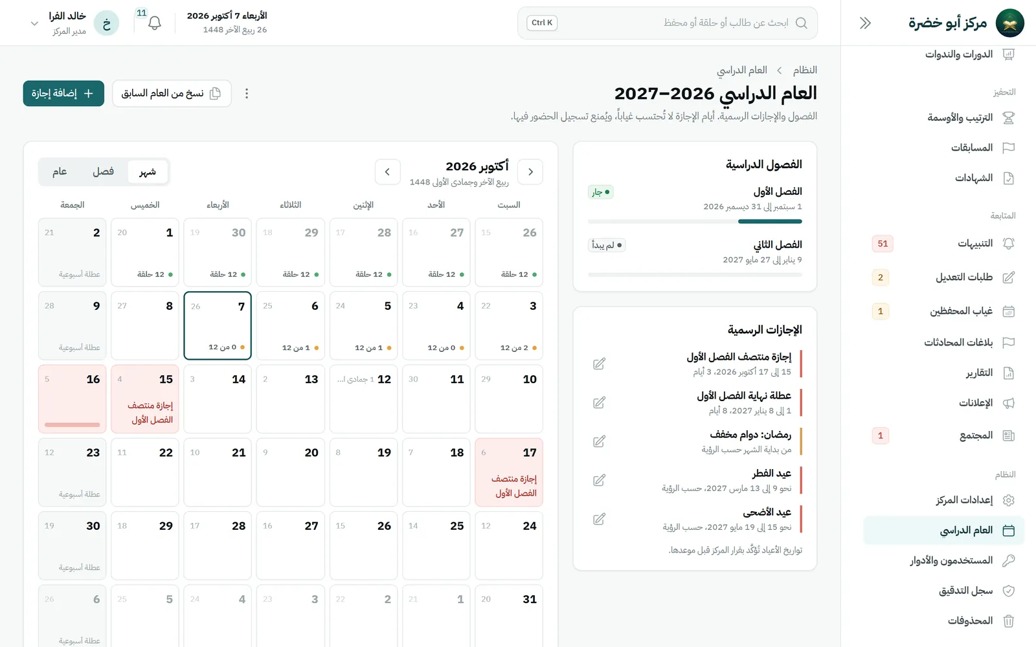The image size is (1036, 647).
Task: Click الفصل الثاني progress bar
Action: (695, 275)
